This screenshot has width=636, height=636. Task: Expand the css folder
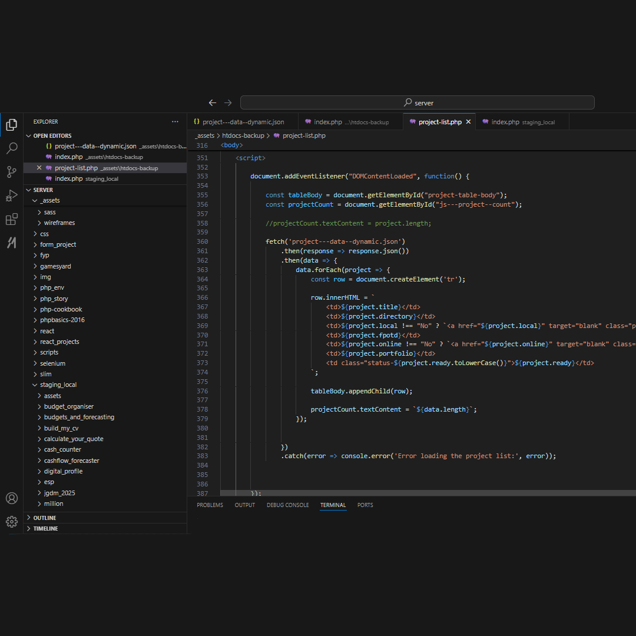coord(35,234)
